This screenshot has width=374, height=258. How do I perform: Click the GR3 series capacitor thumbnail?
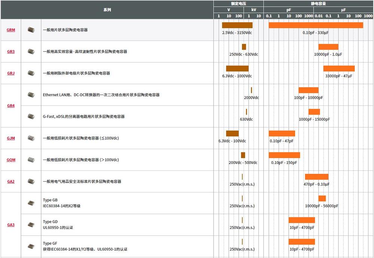click(31, 51)
